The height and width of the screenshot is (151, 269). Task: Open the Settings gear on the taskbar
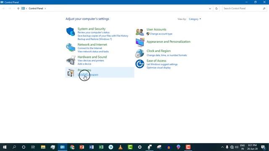140,147
